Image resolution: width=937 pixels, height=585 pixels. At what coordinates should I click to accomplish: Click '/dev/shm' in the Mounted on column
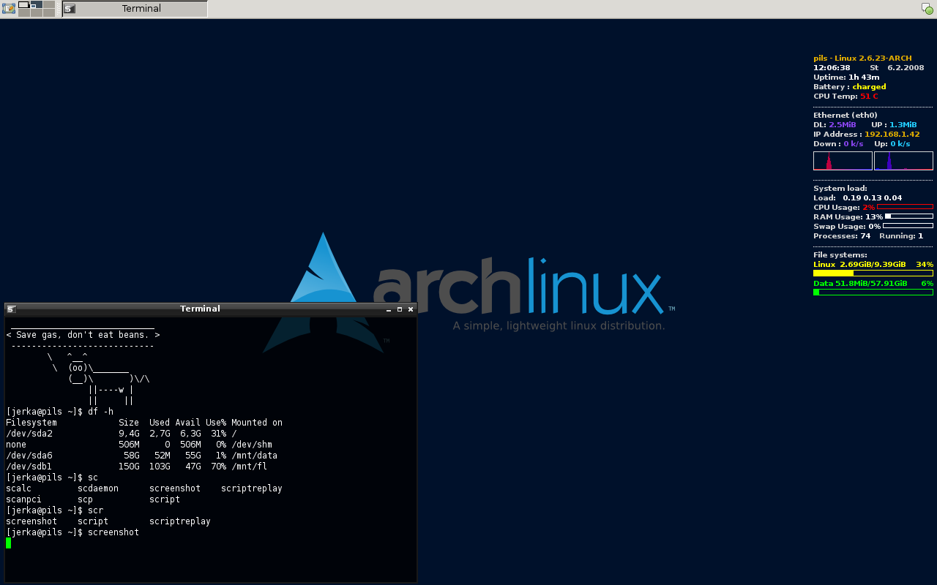pyautogui.click(x=252, y=445)
